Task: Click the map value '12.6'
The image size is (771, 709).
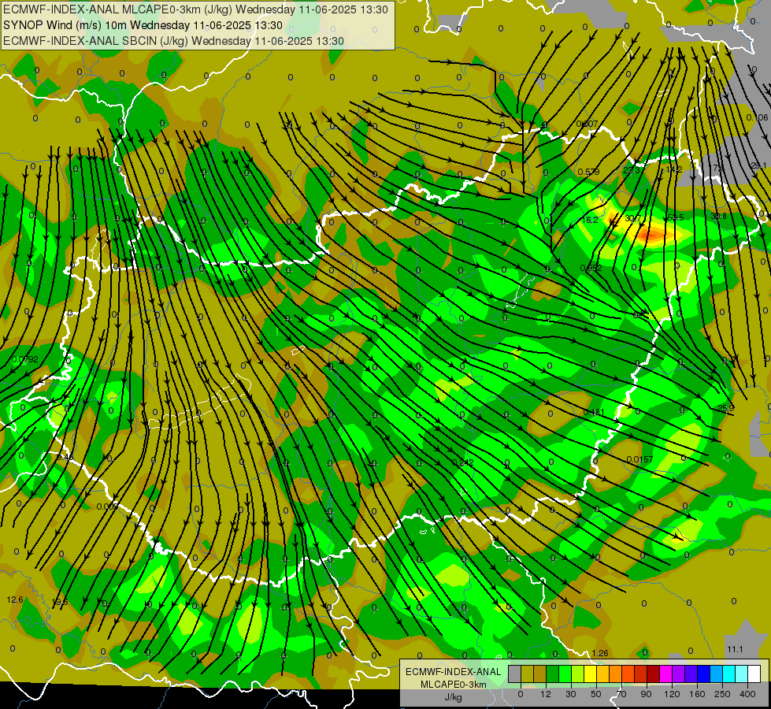Action: 15,599
